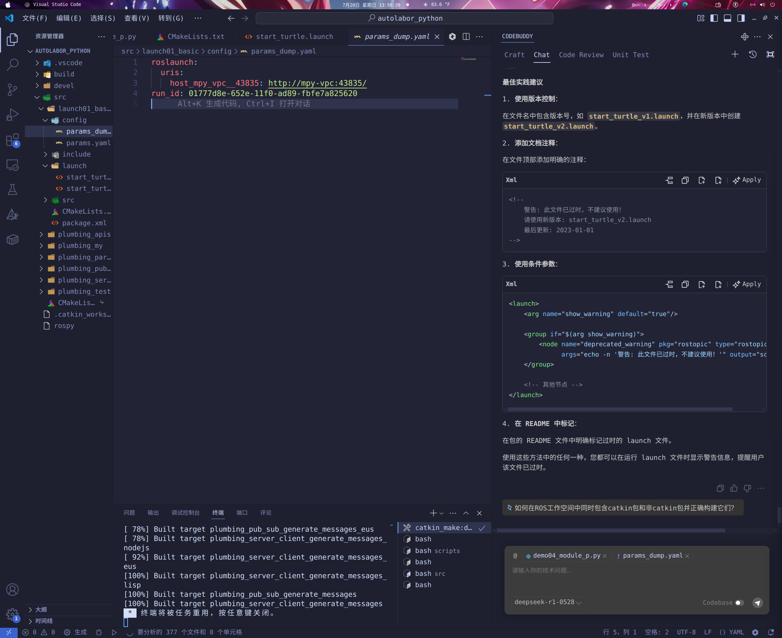Toggle the Codebase switch

point(739,603)
